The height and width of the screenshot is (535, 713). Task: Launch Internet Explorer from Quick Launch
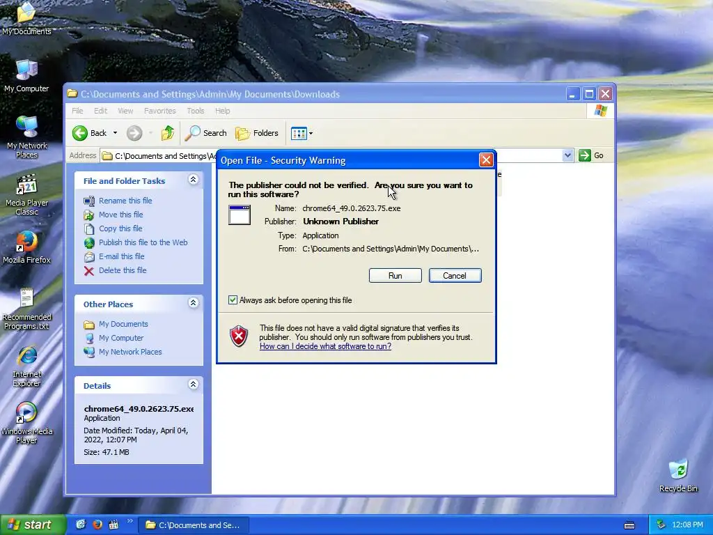coord(81,525)
